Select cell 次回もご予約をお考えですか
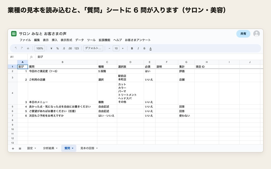 click(x=62, y=116)
